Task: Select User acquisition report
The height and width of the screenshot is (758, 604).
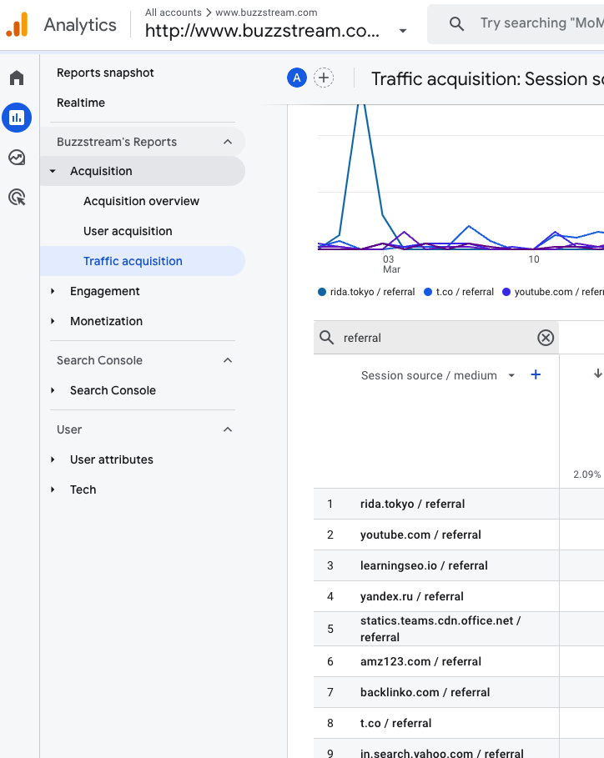Action: (128, 231)
